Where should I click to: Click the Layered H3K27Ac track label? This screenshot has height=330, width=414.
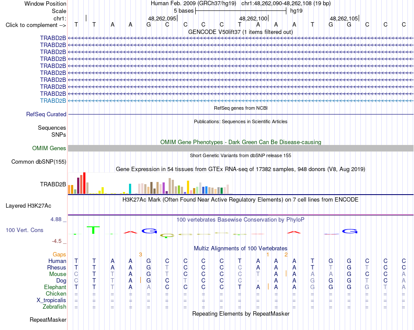point(28,206)
